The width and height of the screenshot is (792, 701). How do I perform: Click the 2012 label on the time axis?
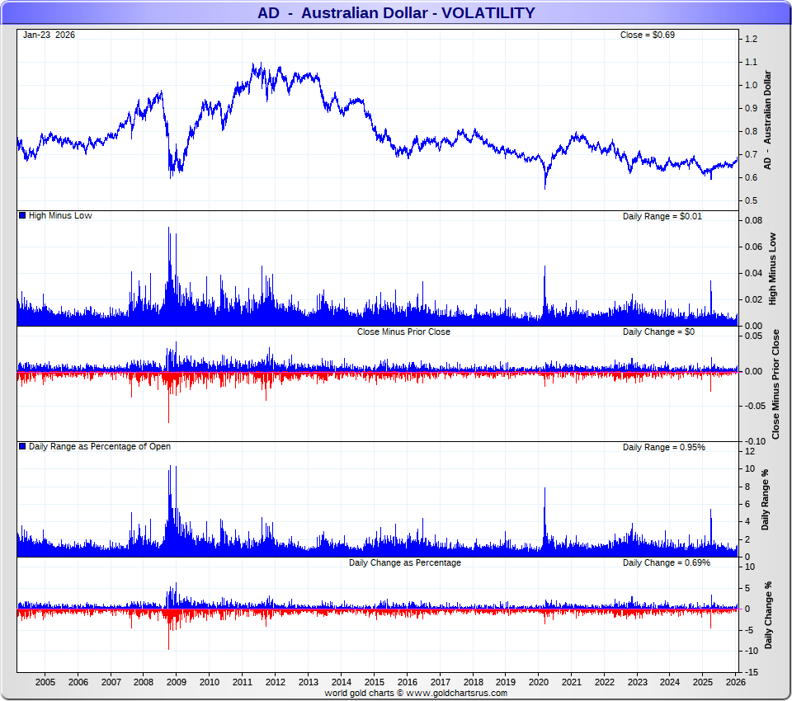click(x=276, y=682)
